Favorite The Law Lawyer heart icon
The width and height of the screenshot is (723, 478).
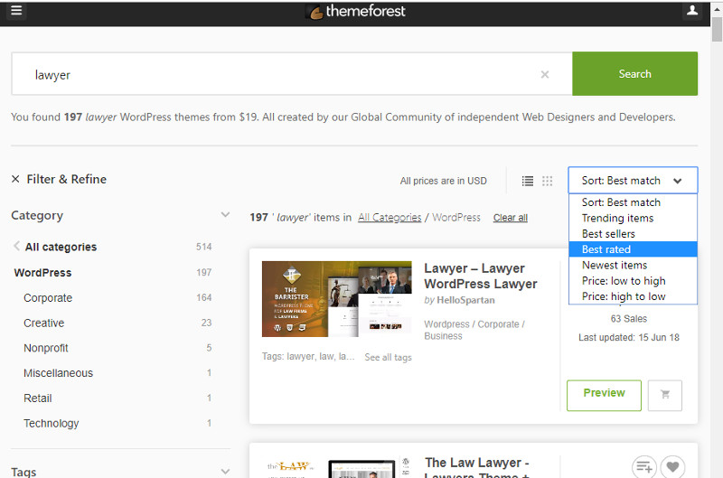672,466
